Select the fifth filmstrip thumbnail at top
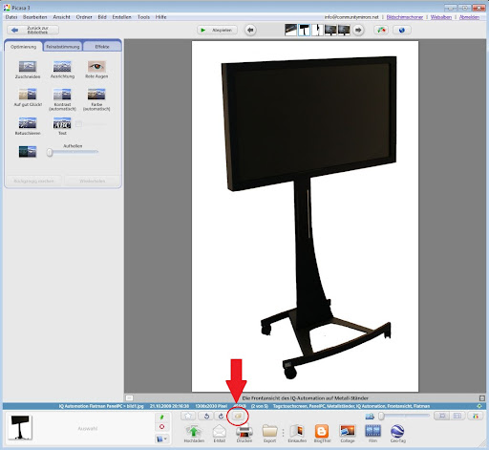 [x=344, y=30]
